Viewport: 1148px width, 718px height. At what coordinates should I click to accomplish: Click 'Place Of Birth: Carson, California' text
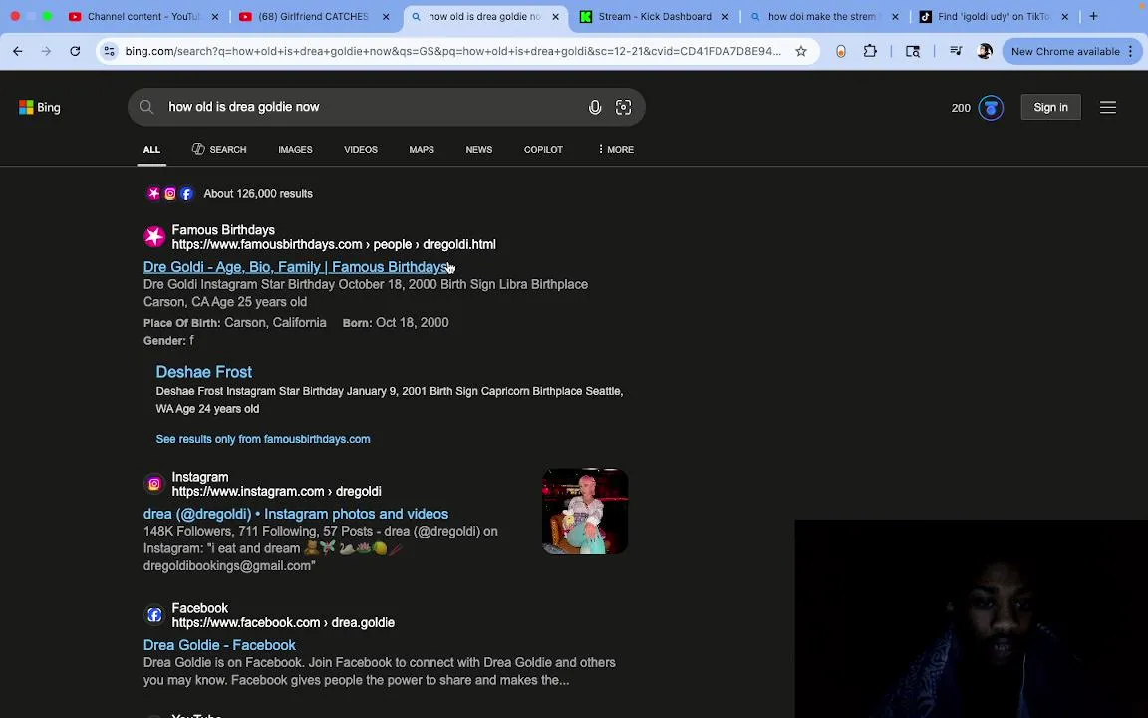[235, 323]
